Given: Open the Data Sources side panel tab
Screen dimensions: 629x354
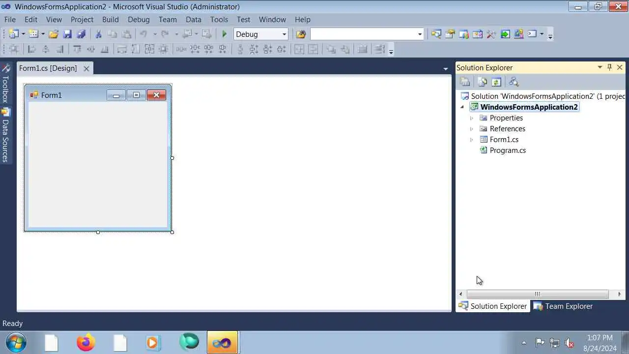Looking at the screenshot, I should click(5, 135).
